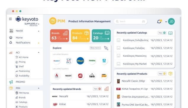Collapse the PIM section chevron
The width and height of the screenshot is (188, 108).
point(38,88)
